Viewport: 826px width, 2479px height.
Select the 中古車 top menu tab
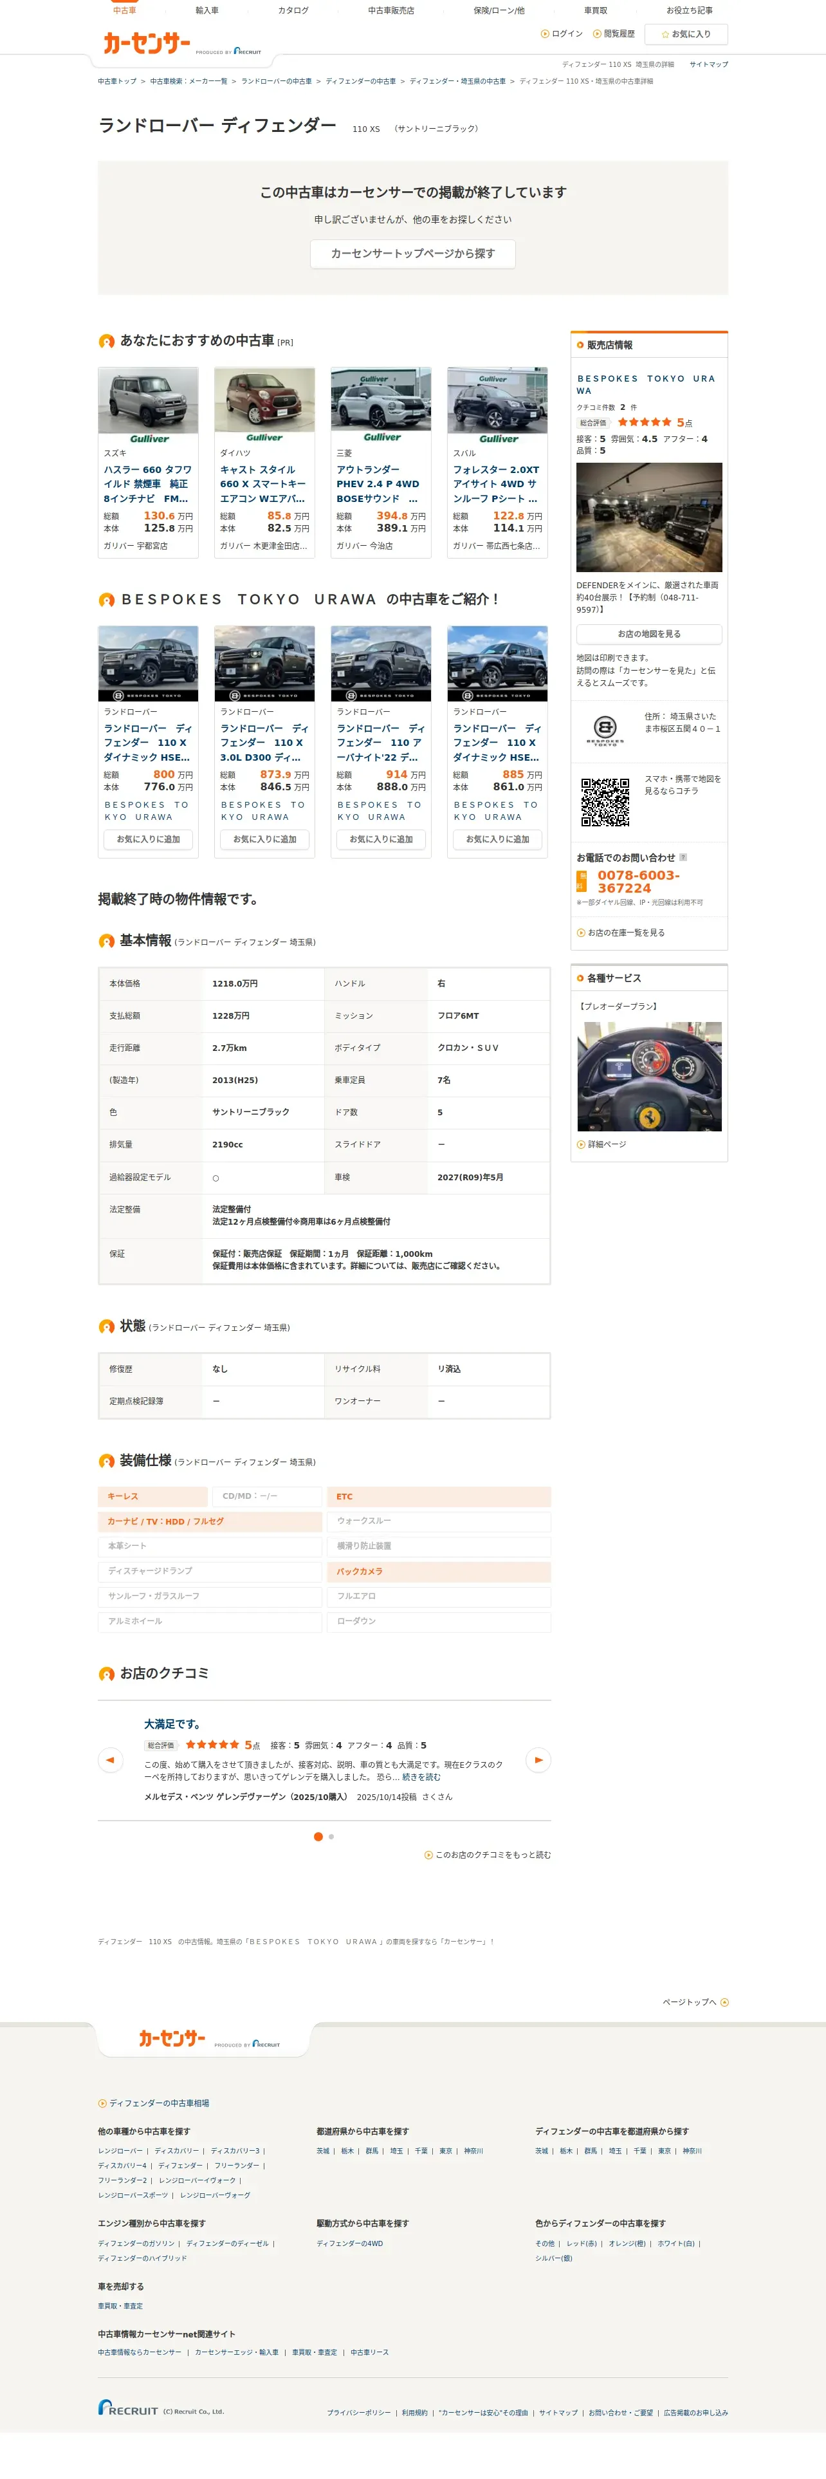point(124,10)
